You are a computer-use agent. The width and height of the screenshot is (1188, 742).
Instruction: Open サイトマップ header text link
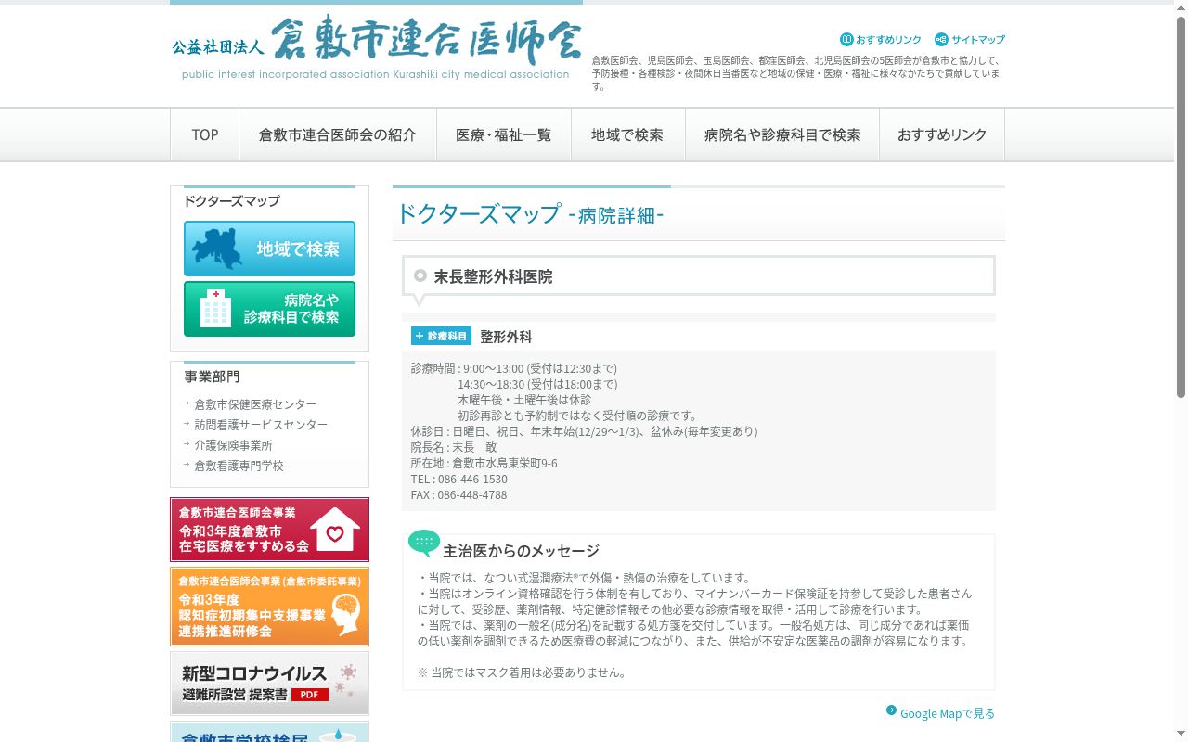[x=978, y=40]
